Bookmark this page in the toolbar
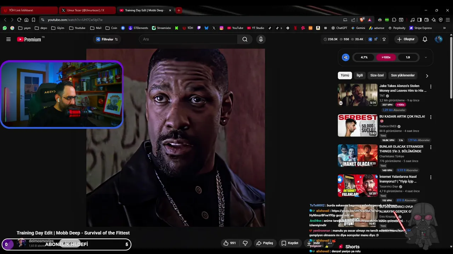Viewport: 453px width, 254px height. coord(33,20)
